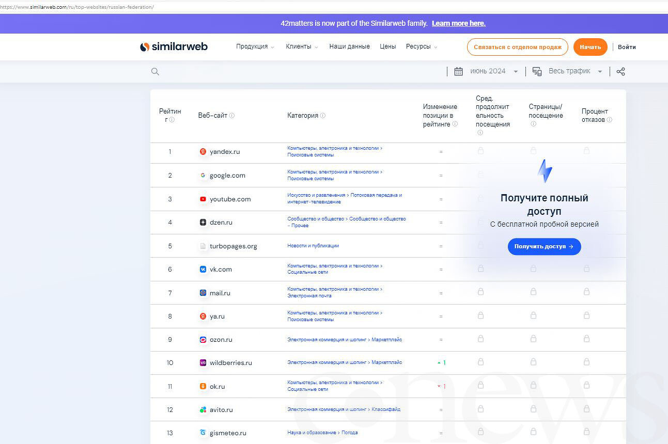Click the rank change -1 for ok.ru
The image size is (668, 444).
(441, 386)
